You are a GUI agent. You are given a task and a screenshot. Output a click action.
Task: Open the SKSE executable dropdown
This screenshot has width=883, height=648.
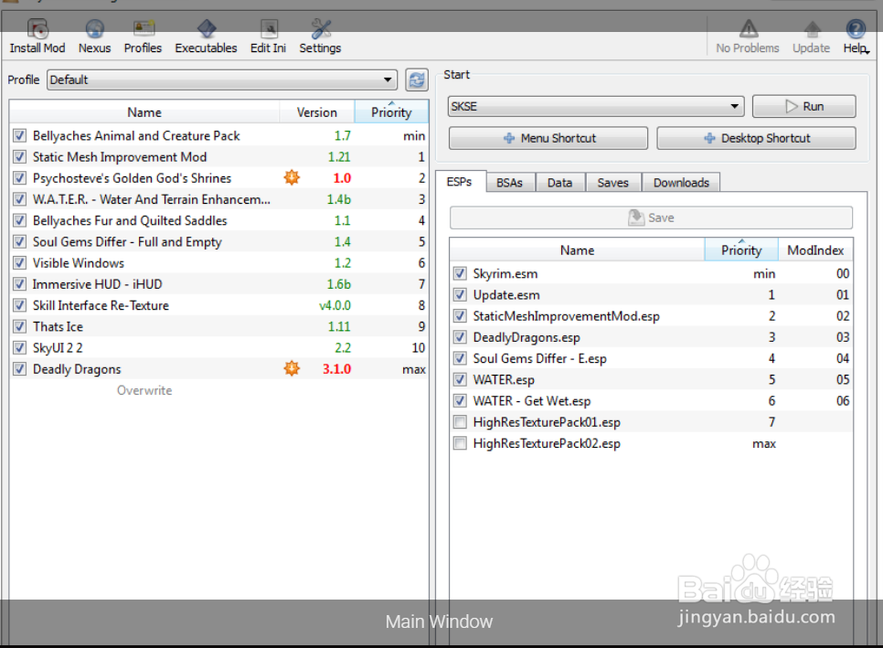pos(596,106)
